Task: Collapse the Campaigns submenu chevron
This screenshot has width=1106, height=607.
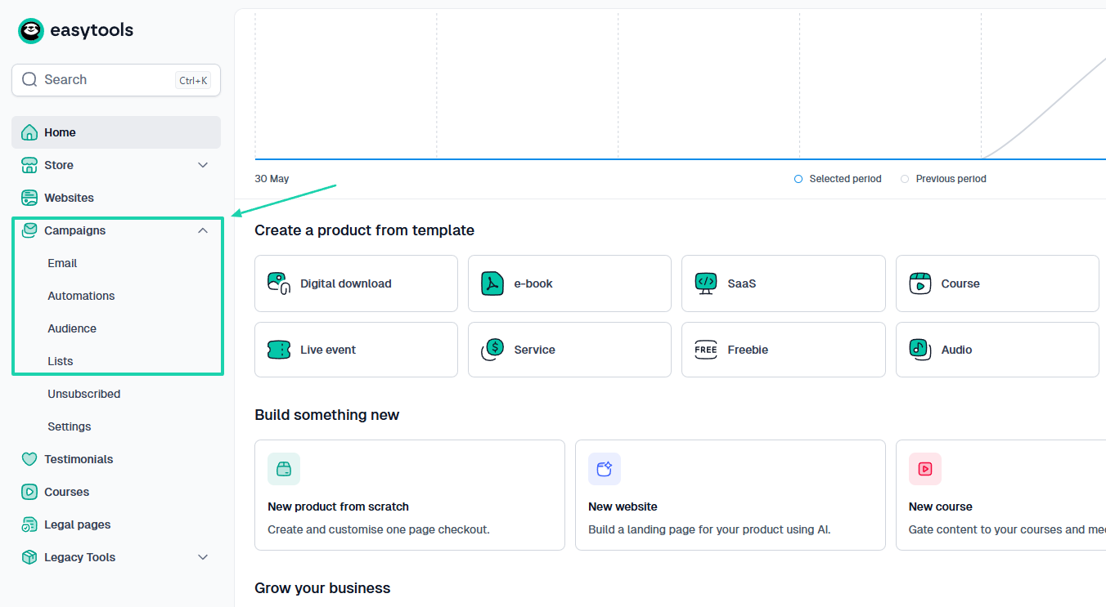Action: pos(204,230)
